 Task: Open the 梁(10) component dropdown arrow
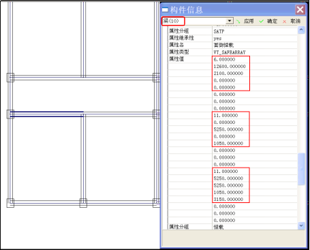(x=230, y=21)
